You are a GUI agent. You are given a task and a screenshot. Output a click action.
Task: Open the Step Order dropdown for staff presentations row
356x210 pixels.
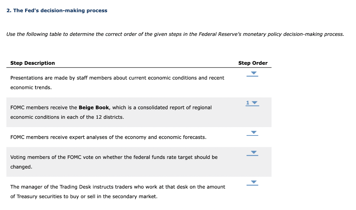tap(253, 73)
